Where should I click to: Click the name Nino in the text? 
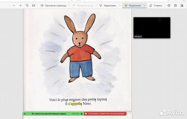click(87, 103)
